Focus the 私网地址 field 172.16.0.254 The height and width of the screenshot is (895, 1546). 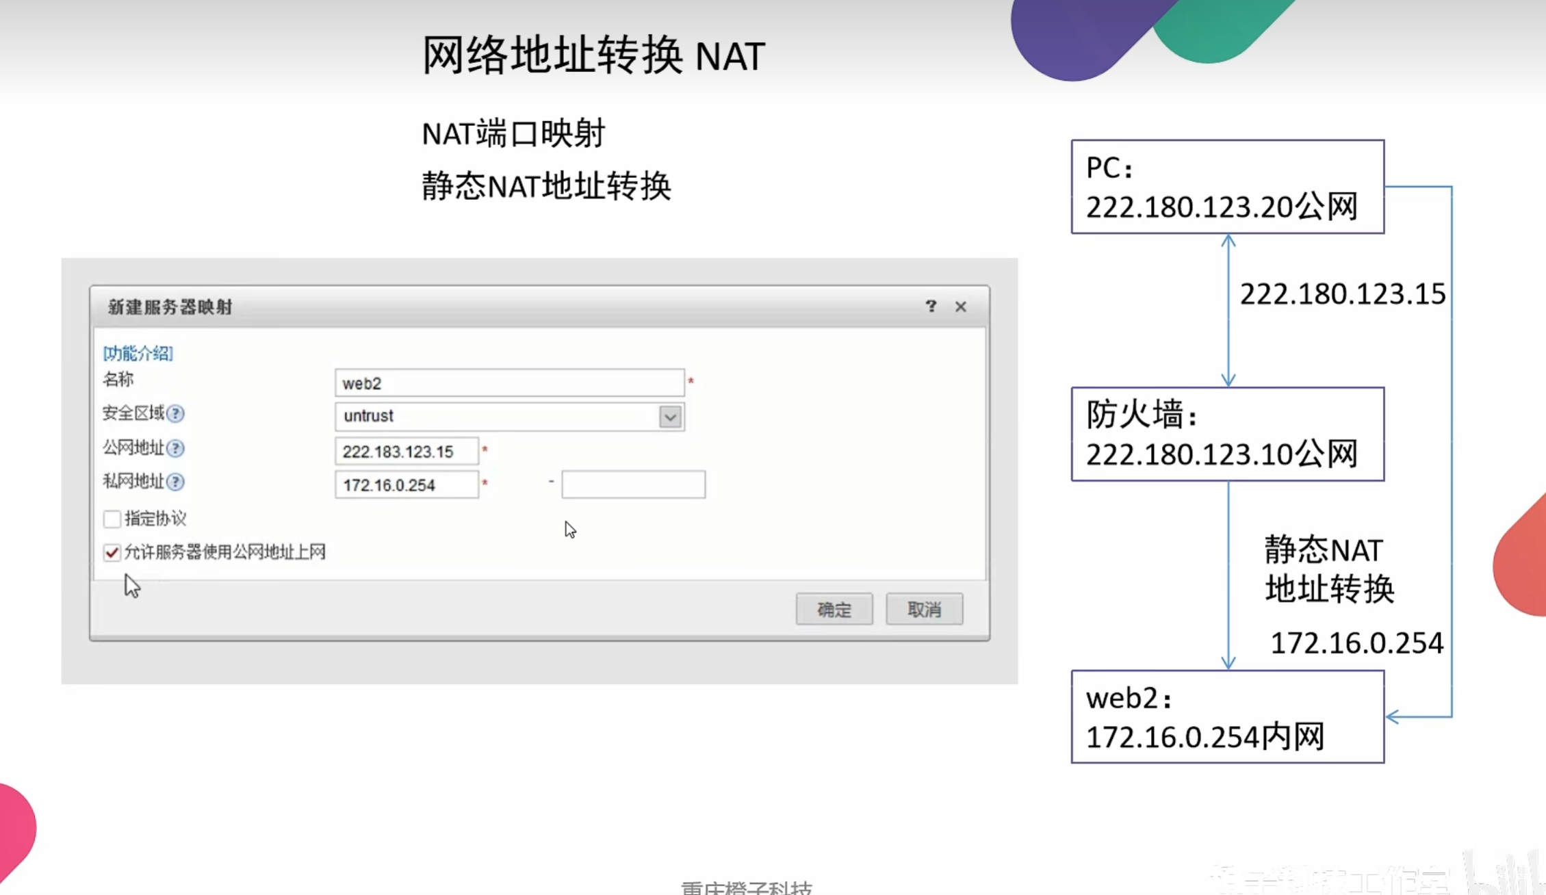click(407, 485)
